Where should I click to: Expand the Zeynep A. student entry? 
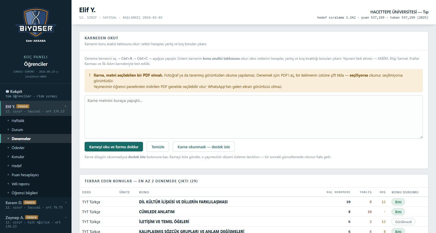(36, 222)
